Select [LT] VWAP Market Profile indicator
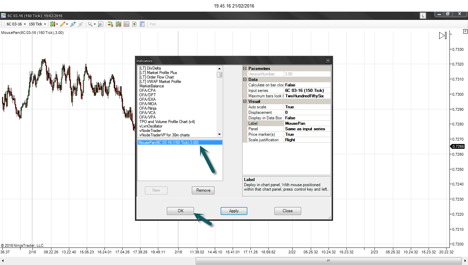The width and height of the screenshot is (468, 265). [x=160, y=82]
